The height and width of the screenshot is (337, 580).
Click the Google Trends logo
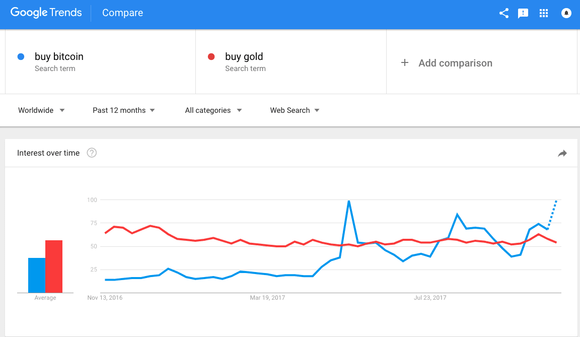(x=46, y=13)
